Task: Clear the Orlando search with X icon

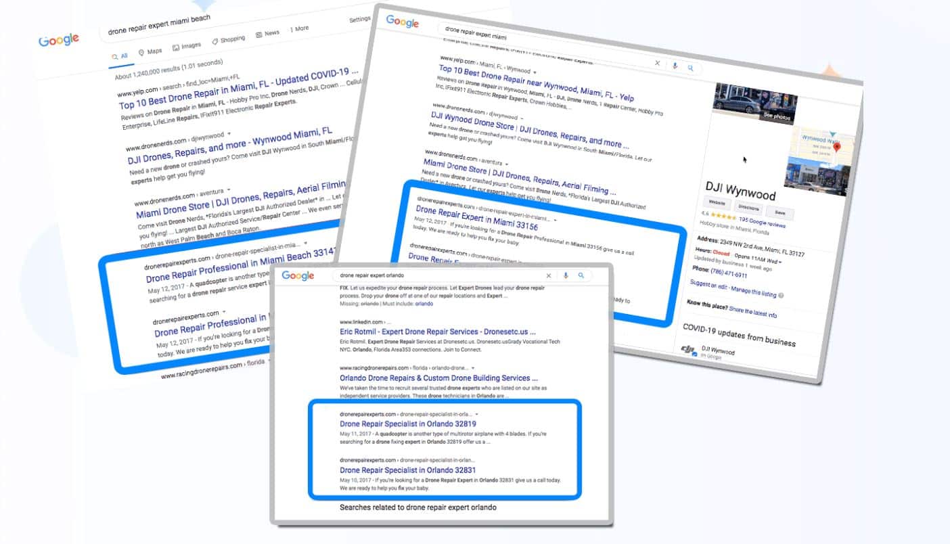Action: point(548,276)
